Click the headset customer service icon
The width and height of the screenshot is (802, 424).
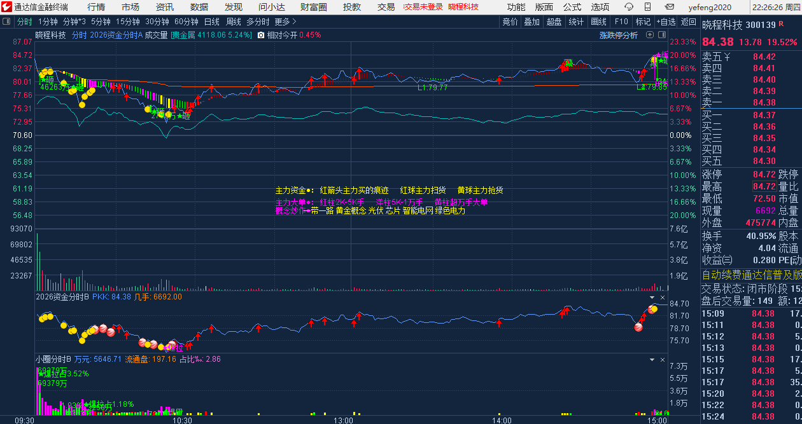click(628, 7)
